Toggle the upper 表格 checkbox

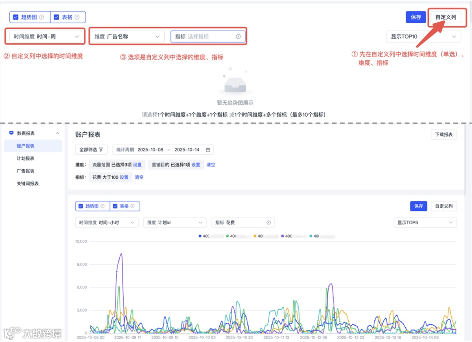[x=56, y=17]
